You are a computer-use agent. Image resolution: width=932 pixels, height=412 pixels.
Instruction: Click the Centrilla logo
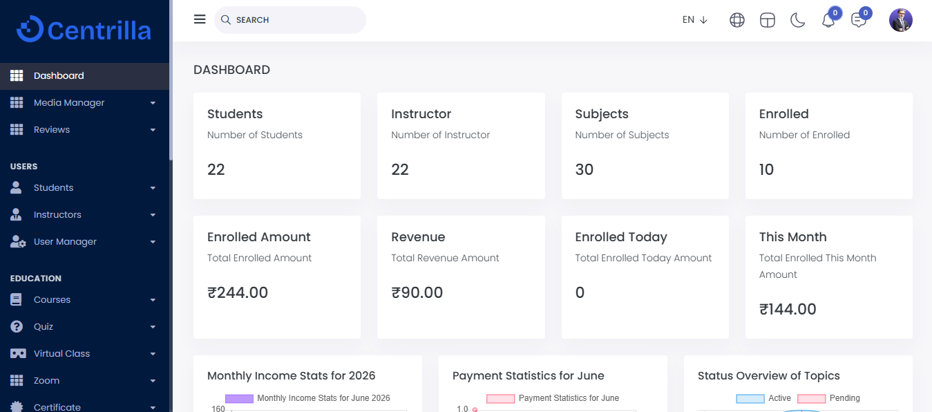point(84,30)
